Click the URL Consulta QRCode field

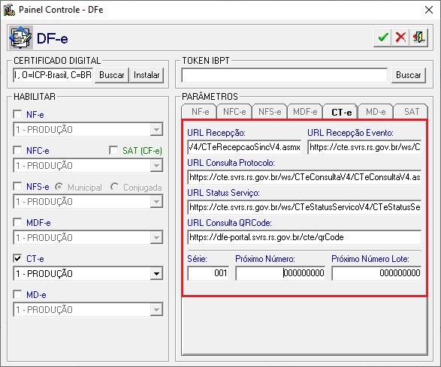(x=304, y=237)
